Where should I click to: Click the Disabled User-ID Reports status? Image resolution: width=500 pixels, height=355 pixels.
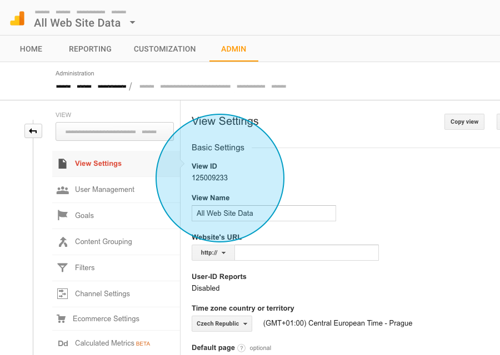[206, 288]
